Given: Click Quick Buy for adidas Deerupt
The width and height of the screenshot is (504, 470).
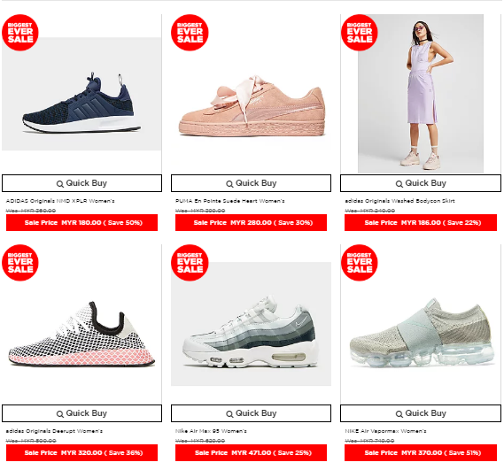Looking at the screenshot, I should [x=81, y=413].
